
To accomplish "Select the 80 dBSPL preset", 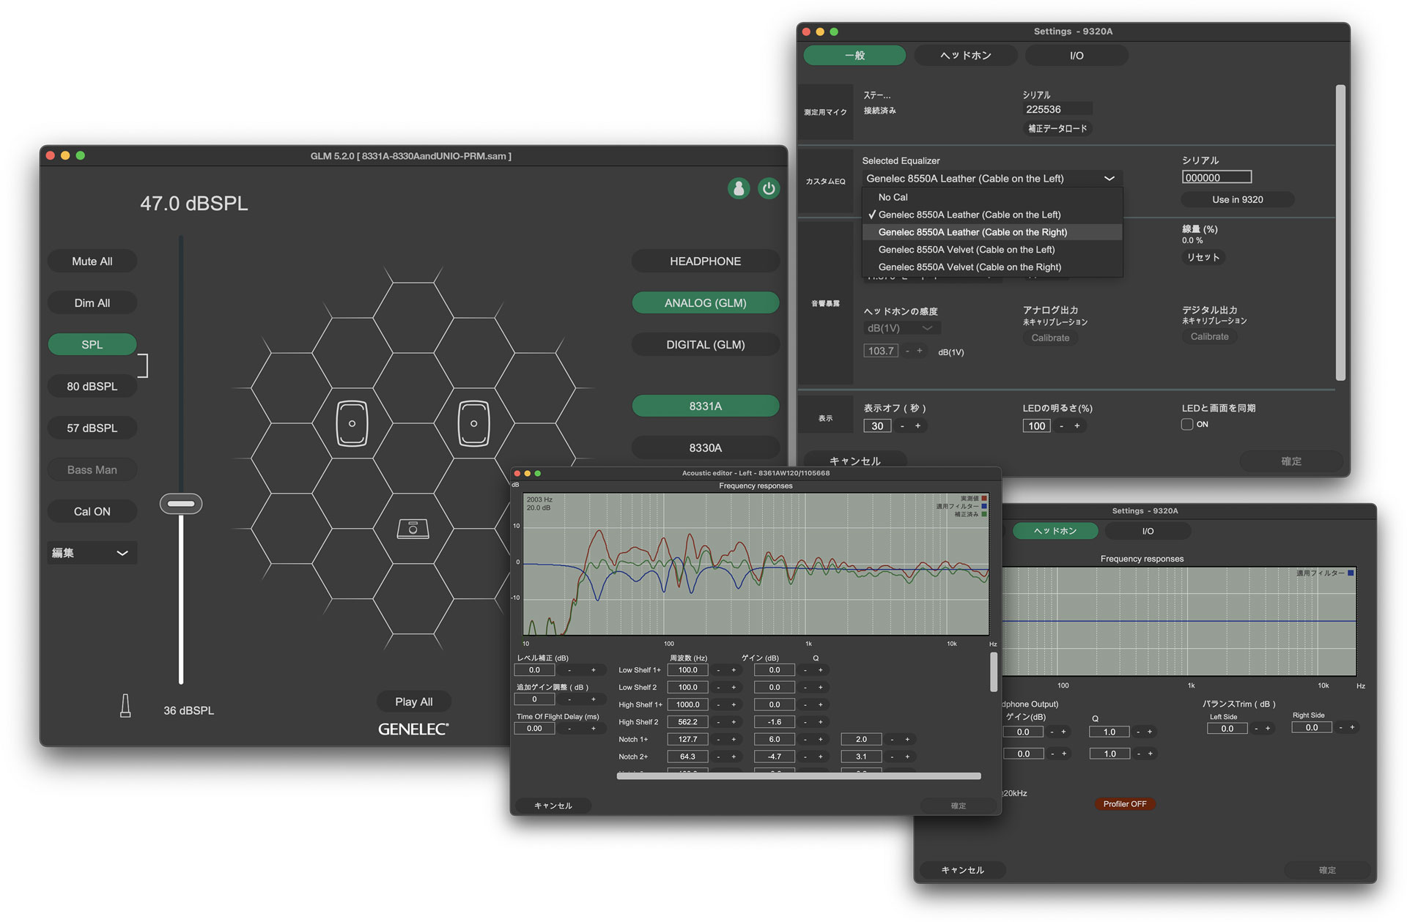I will coord(92,386).
